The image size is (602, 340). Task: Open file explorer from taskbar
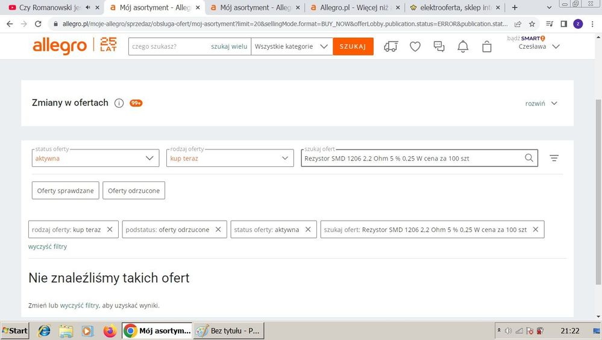coord(66,331)
